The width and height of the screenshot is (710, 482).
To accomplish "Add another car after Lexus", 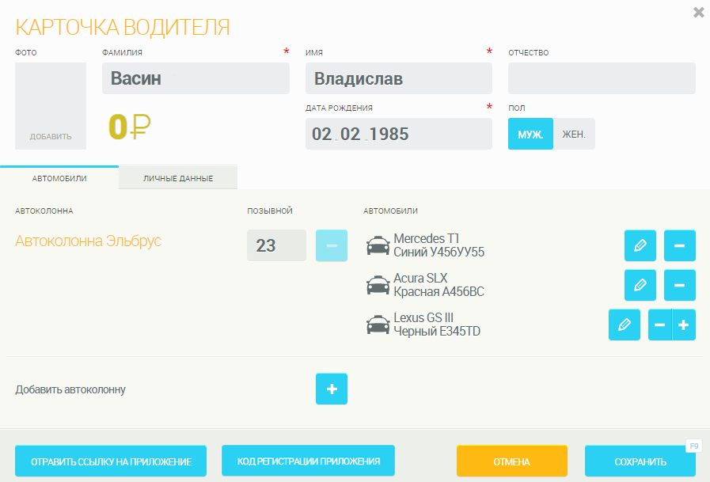I will [x=684, y=324].
